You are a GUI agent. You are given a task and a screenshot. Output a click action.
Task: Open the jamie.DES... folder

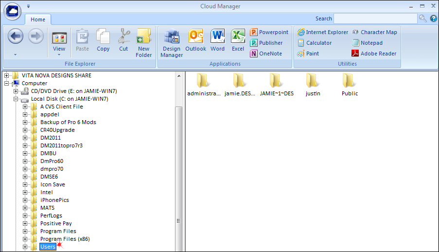coord(240,85)
